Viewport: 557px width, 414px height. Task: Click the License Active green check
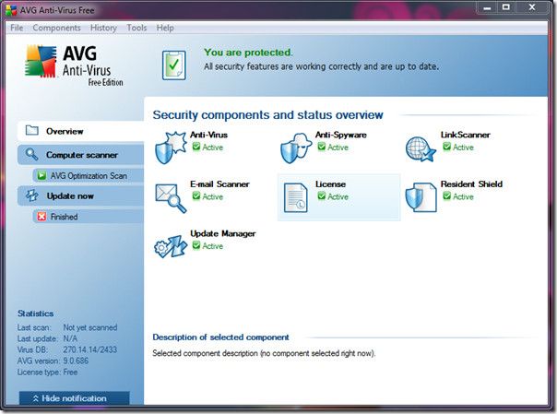coord(322,196)
